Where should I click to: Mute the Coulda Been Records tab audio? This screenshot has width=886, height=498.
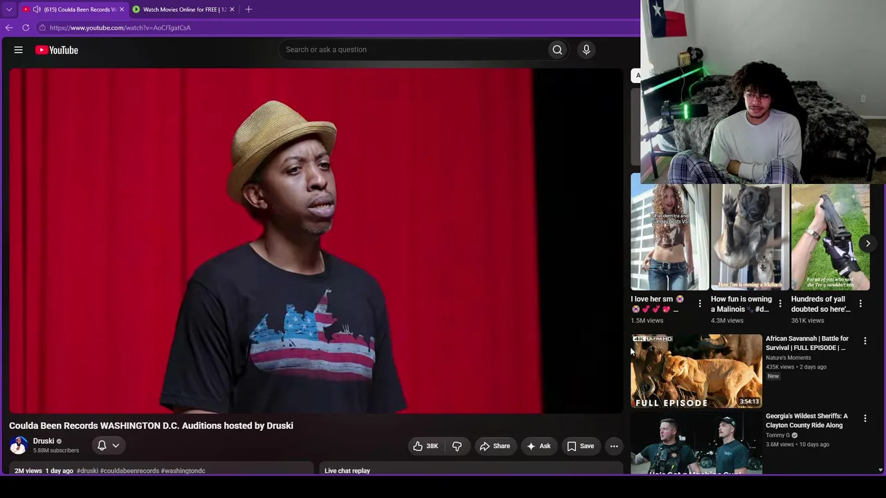coord(36,9)
